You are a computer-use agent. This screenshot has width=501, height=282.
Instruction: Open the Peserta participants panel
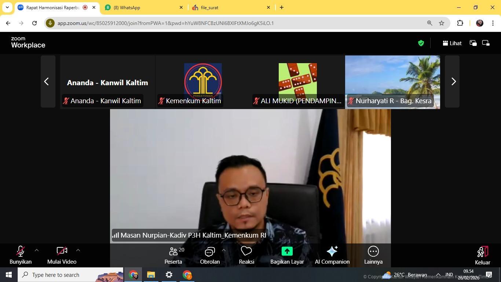(173, 255)
